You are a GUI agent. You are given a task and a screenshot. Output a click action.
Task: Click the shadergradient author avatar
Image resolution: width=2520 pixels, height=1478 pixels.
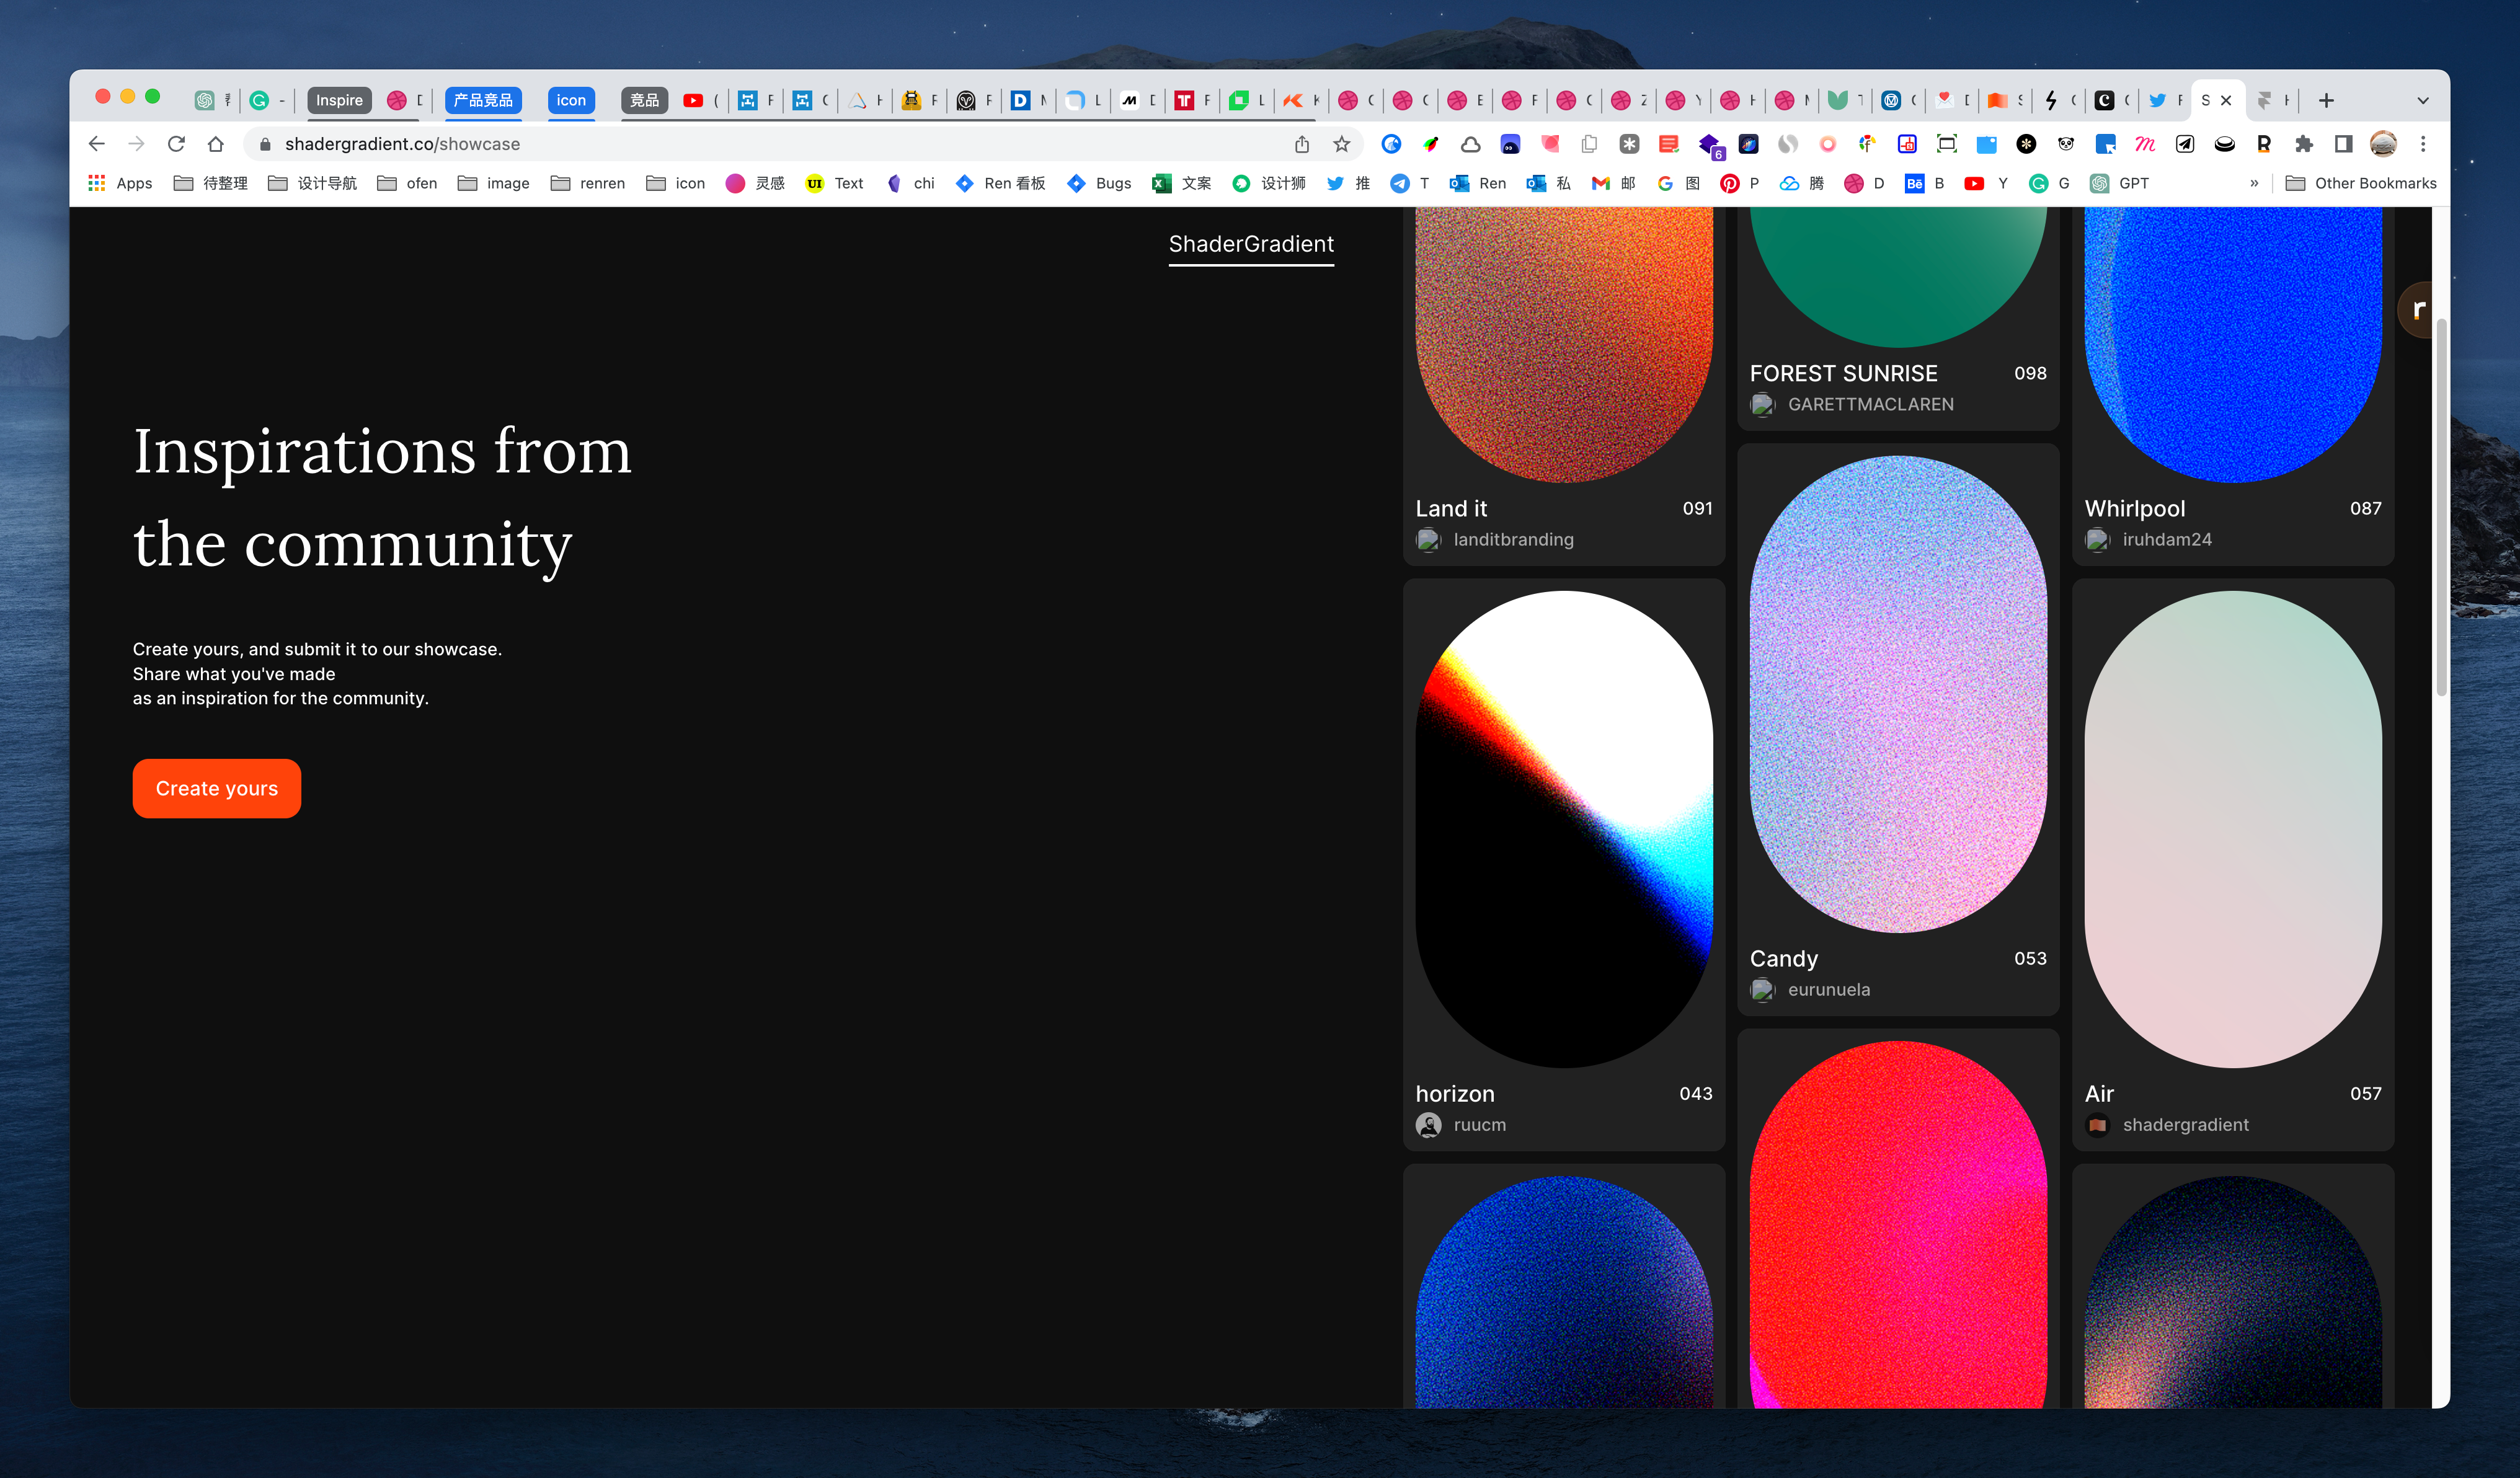tap(2097, 1124)
